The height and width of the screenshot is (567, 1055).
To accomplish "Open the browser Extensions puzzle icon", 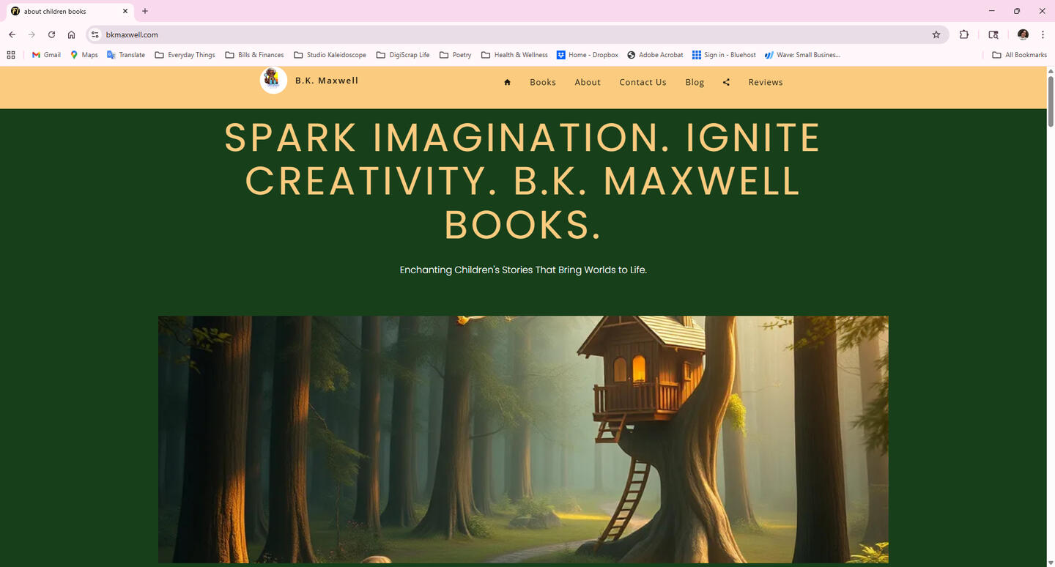I will tap(964, 34).
